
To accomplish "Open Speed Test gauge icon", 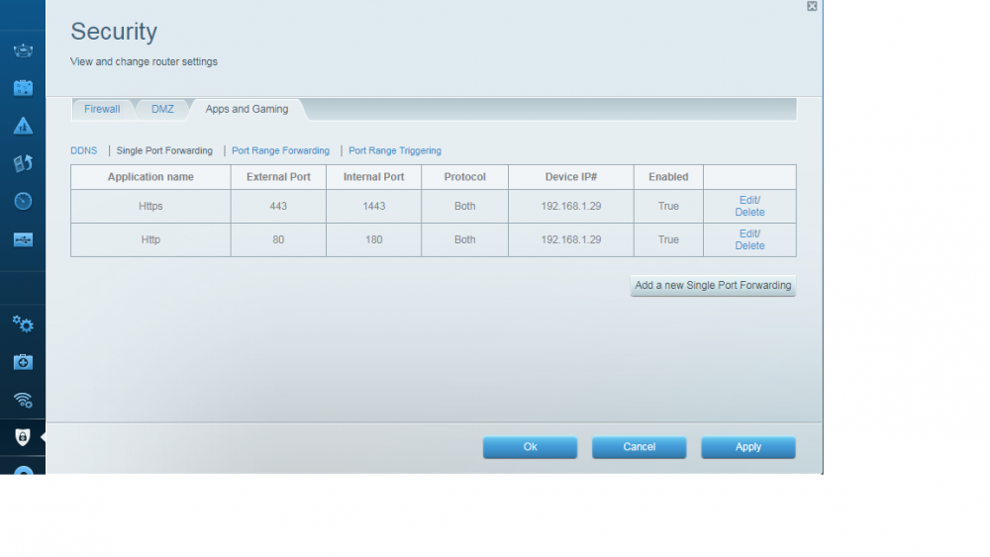I will pyautogui.click(x=23, y=201).
